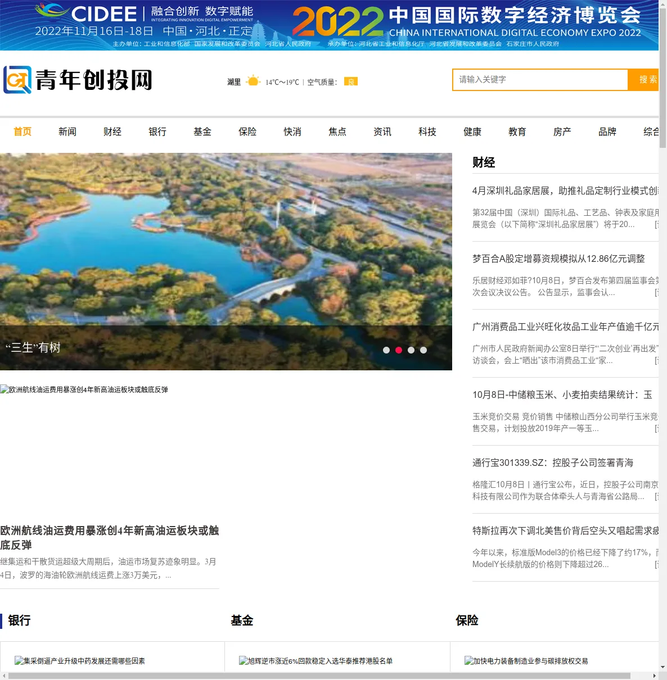Open the 财经 sidebar heading
667x680 pixels.
tap(484, 162)
